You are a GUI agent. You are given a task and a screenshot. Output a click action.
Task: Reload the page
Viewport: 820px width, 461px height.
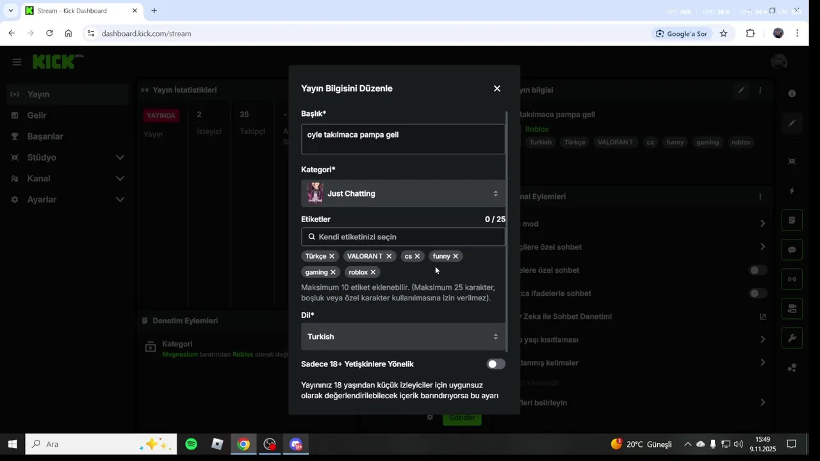pos(49,33)
